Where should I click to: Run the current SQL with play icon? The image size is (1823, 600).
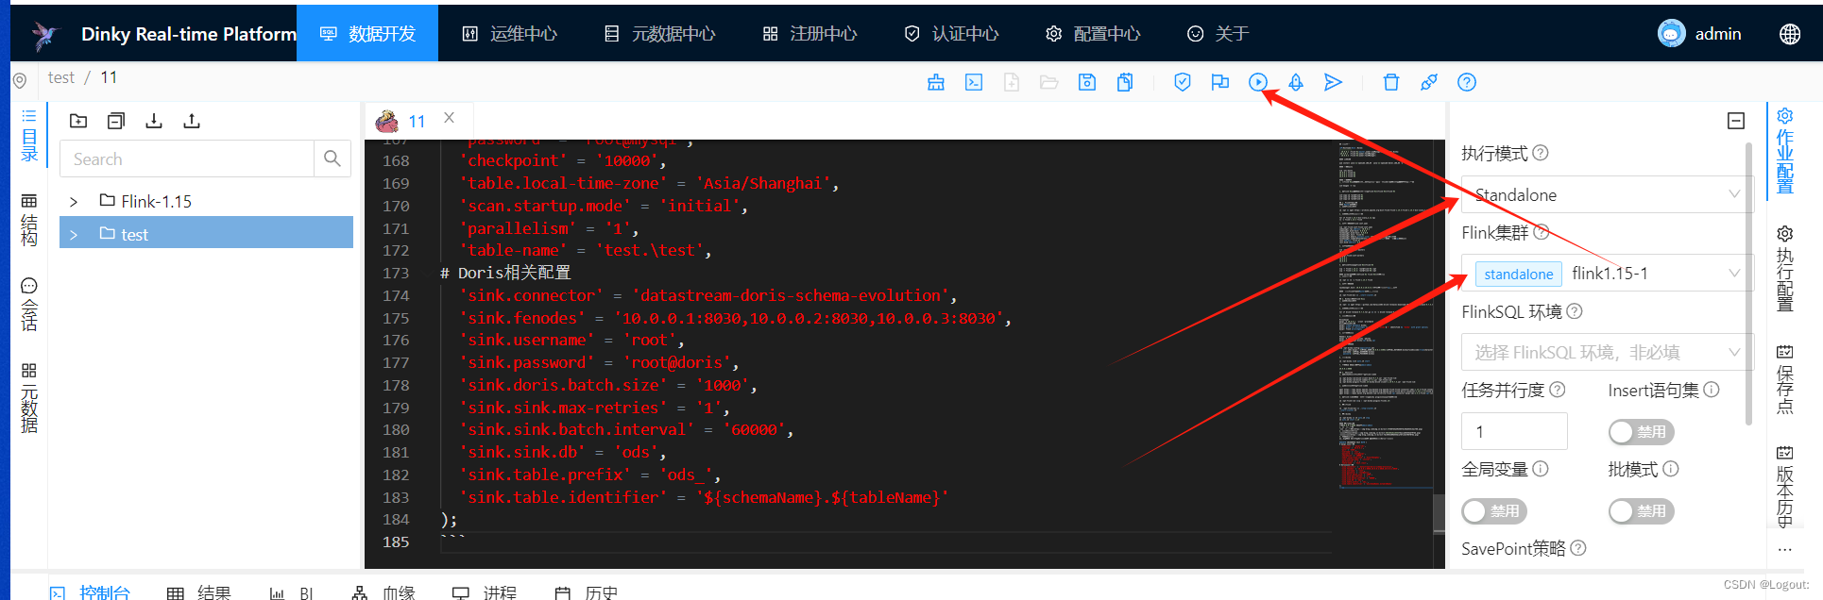point(1258,82)
